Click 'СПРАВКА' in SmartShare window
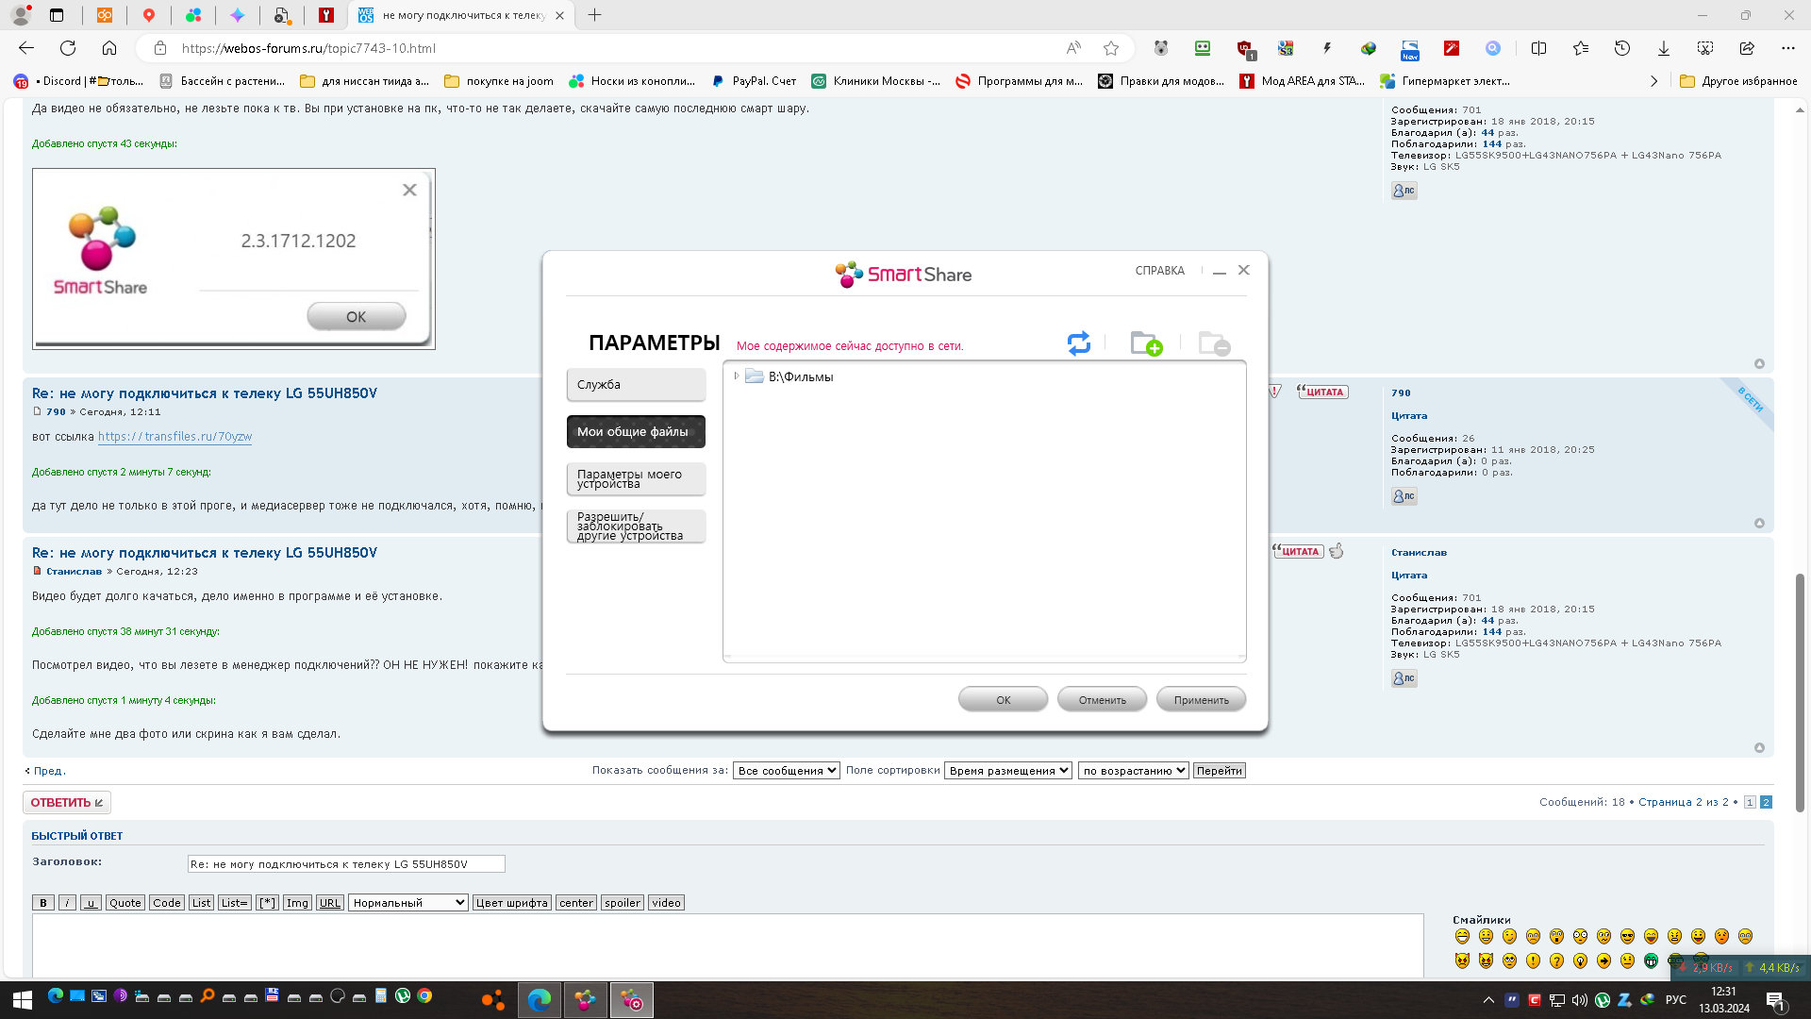The image size is (1811, 1019). pyautogui.click(x=1159, y=271)
